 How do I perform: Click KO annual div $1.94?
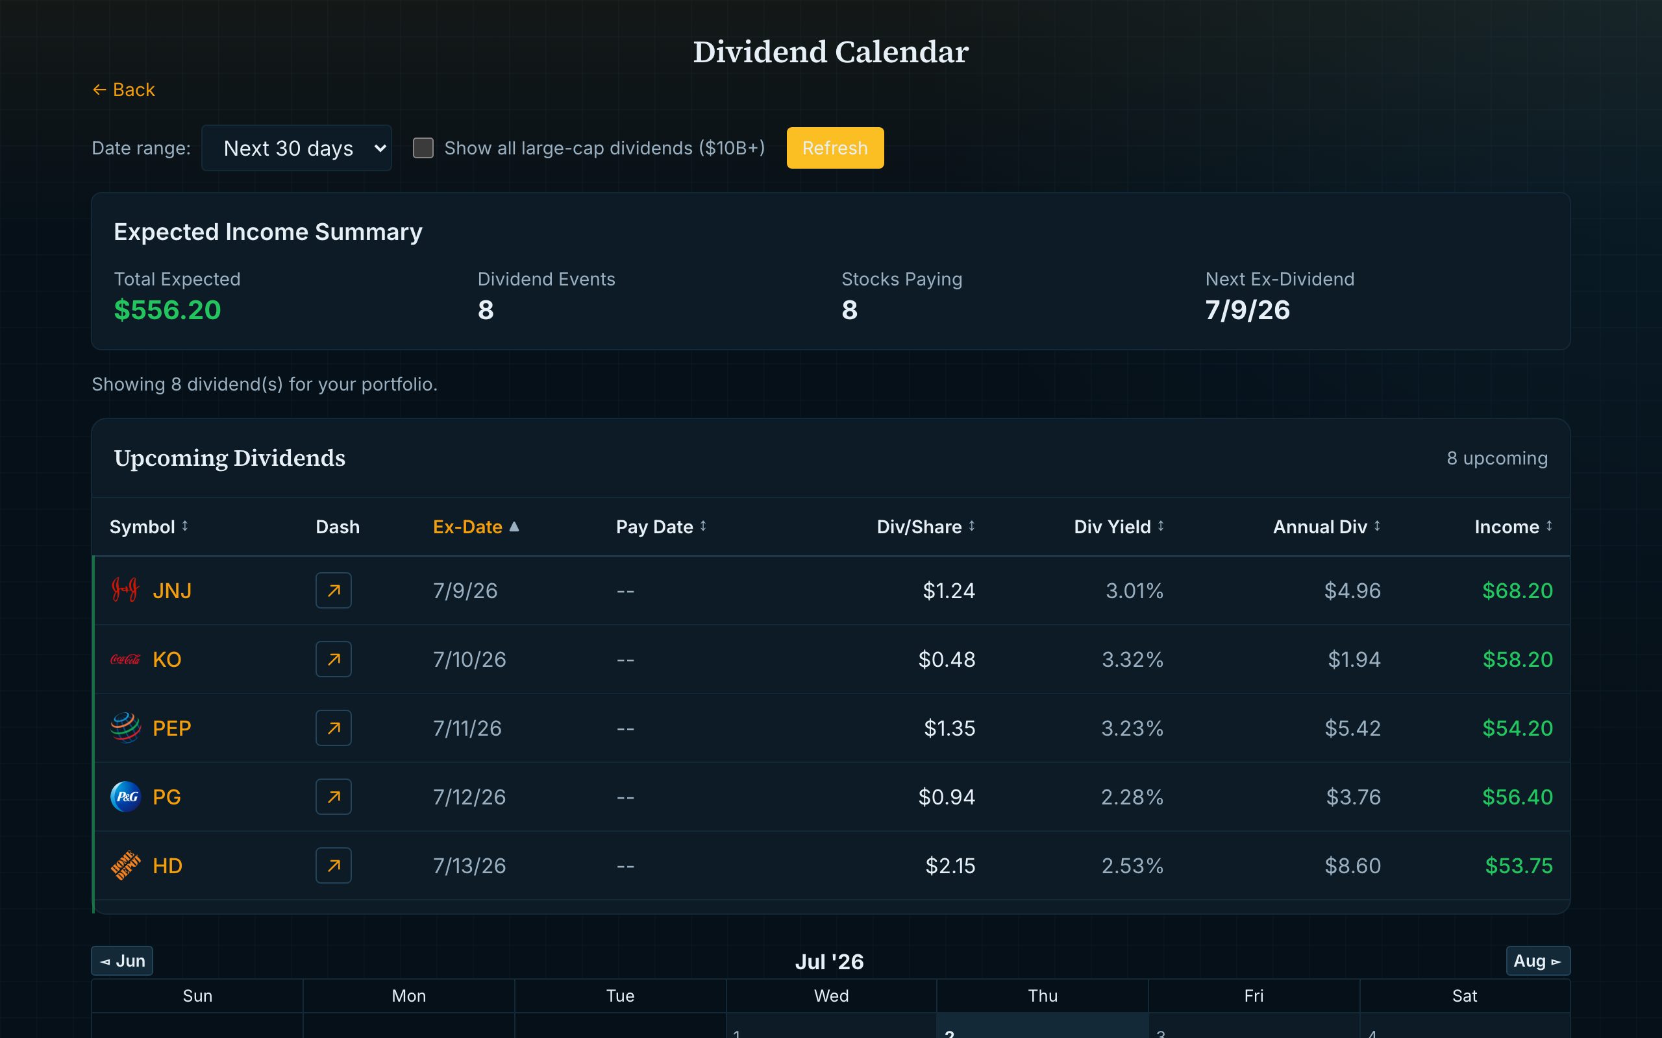pos(1354,659)
